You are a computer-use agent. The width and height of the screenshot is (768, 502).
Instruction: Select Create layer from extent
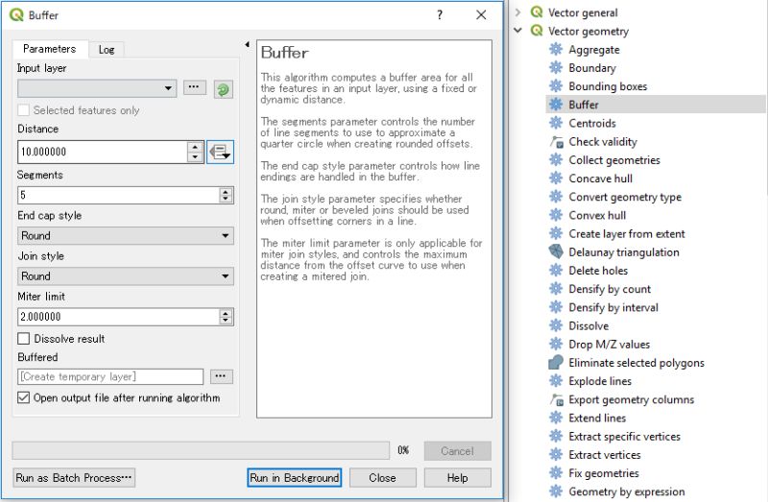[x=627, y=233]
